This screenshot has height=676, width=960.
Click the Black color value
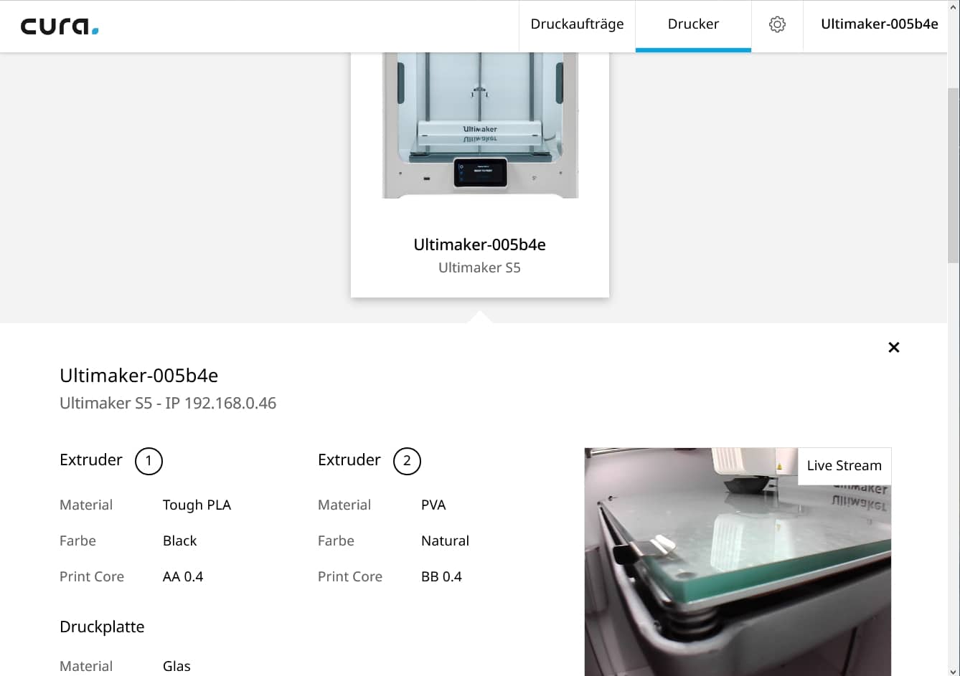point(179,541)
